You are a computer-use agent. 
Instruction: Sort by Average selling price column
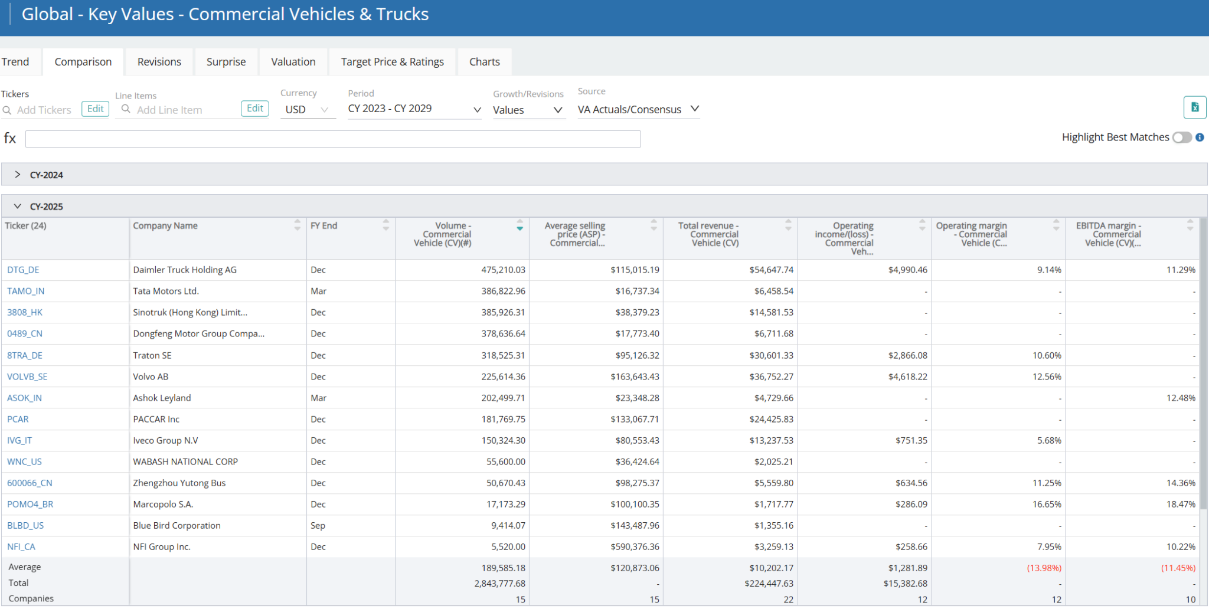click(653, 225)
